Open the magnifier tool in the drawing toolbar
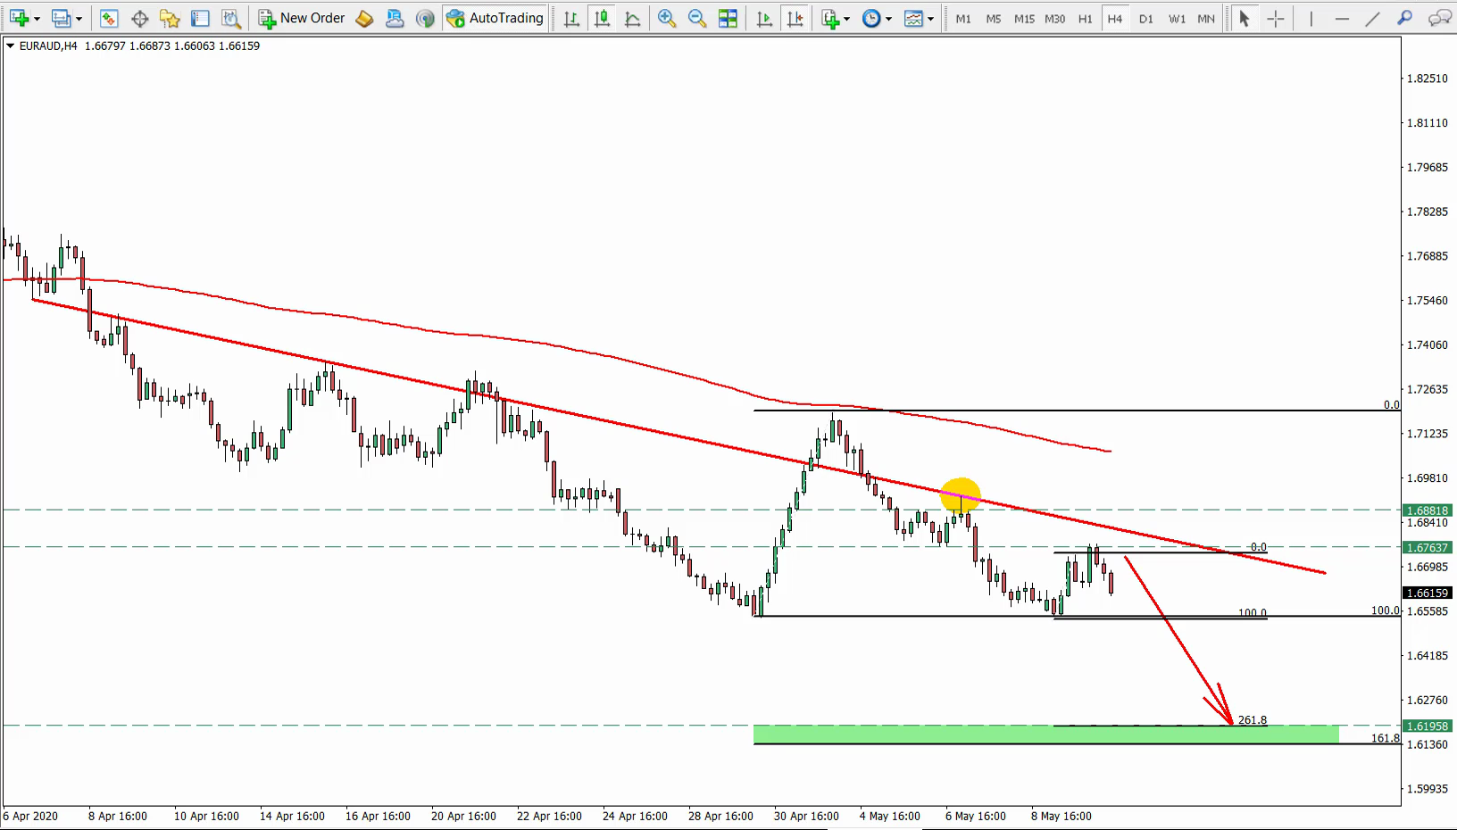This screenshot has height=830, width=1457. click(1404, 18)
